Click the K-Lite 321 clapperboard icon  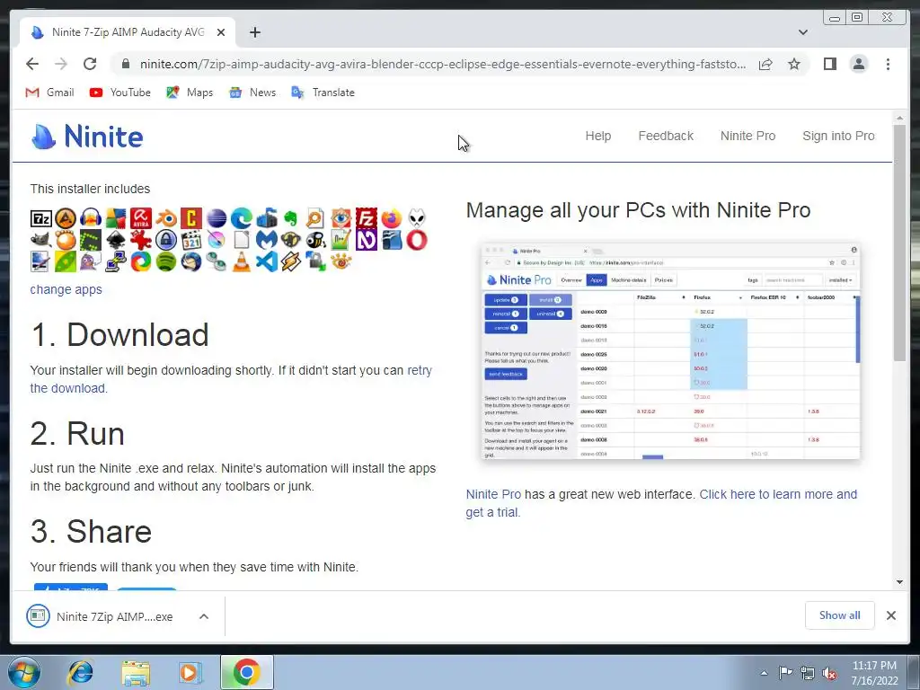coord(191,240)
